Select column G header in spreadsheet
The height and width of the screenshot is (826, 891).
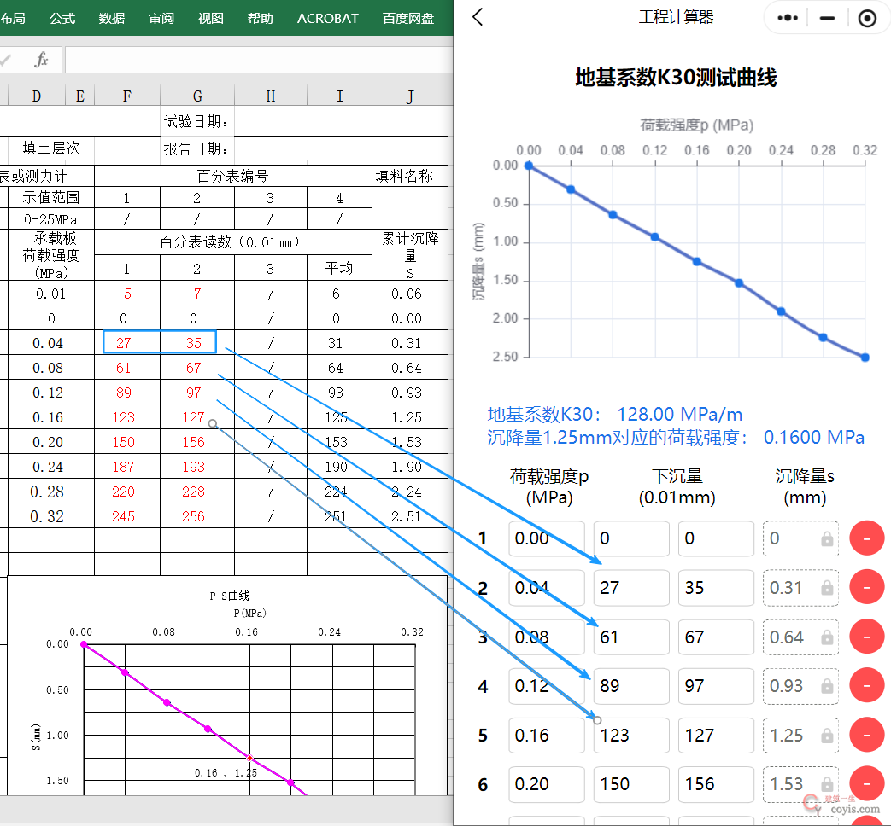197,96
